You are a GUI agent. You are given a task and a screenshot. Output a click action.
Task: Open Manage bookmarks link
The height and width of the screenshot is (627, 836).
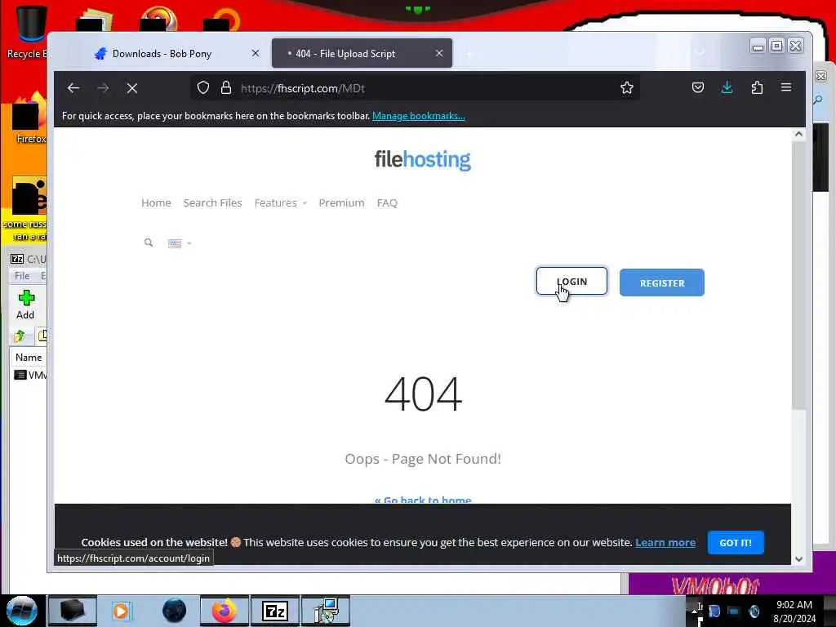pyautogui.click(x=419, y=116)
